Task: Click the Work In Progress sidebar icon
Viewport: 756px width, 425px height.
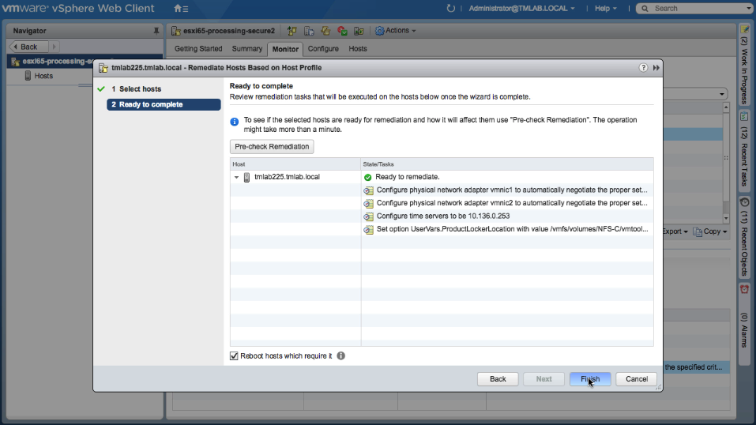Action: tap(744, 29)
